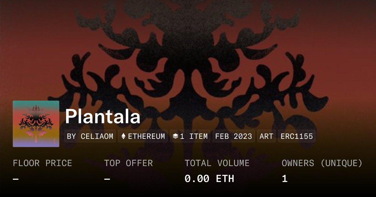The image size is (376, 197).
Task: Click the OWNERS (UNIQUE) label
Action: click(322, 163)
